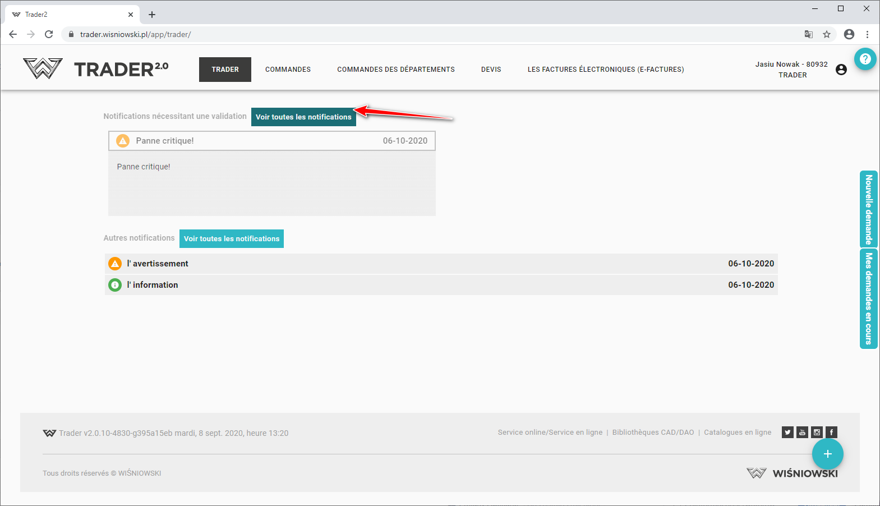880x506 pixels.
Task: Go to the DEVIS menu item
Action: coord(491,70)
